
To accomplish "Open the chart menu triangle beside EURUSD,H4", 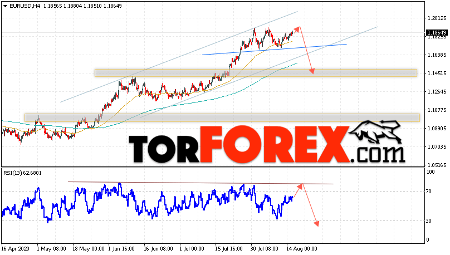I will pyautogui.click(x=6, y=6).
